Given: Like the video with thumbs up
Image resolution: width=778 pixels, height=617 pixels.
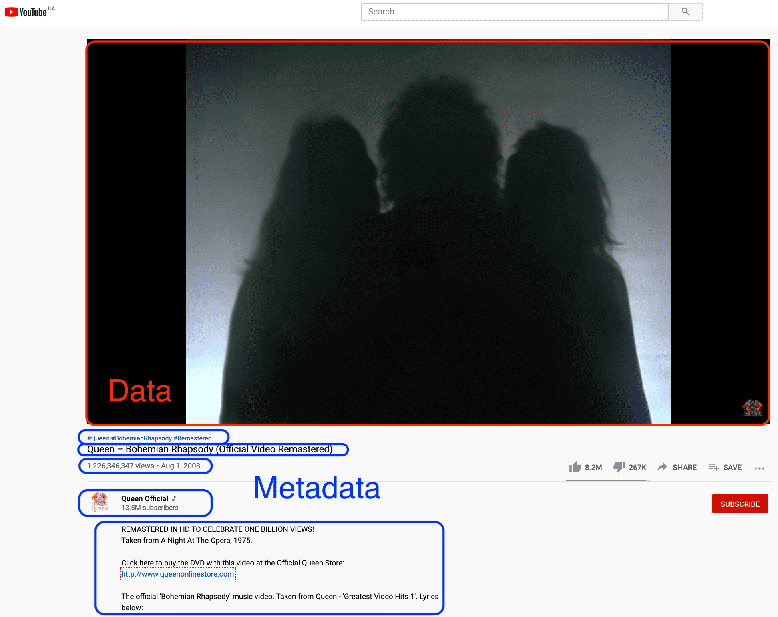Looking at the screenshot, I should tap(575, 467).
